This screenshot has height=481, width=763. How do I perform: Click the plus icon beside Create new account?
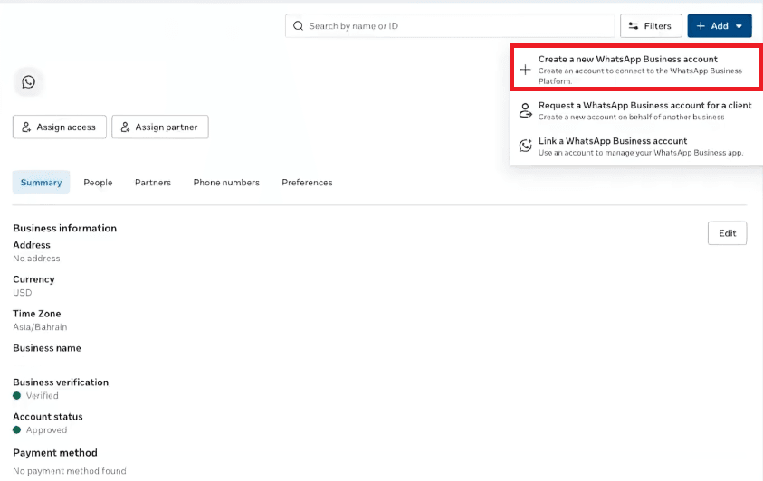525,70
